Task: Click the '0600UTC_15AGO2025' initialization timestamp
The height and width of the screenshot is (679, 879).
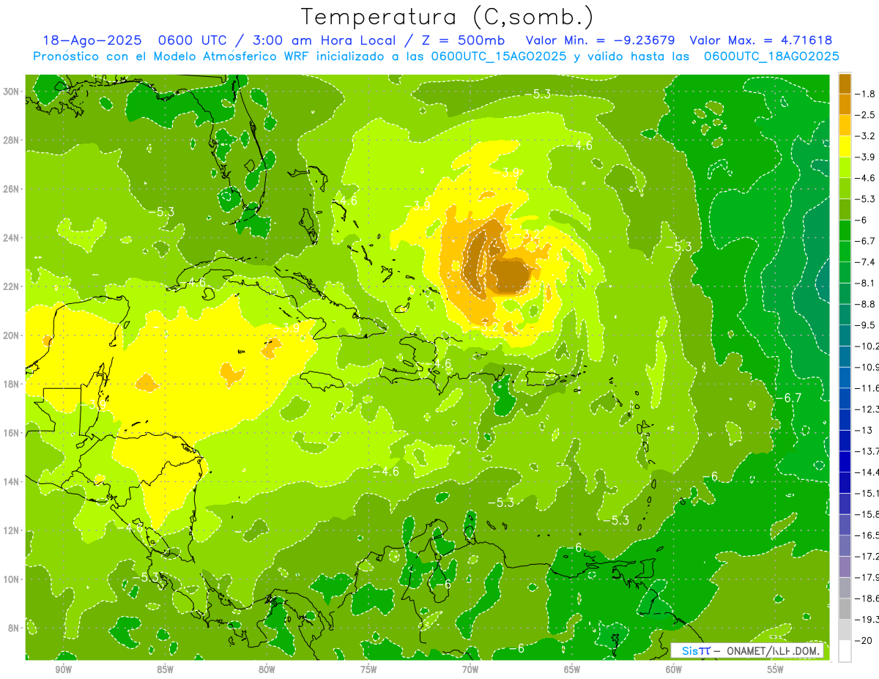Action: (x=498, y=56)
